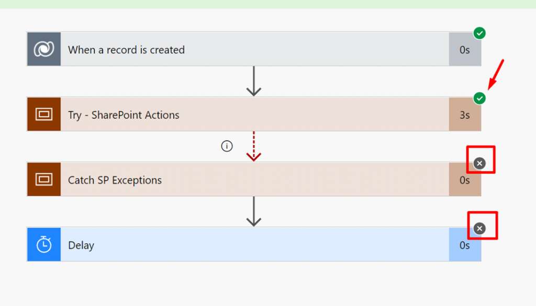This screenshot has width=536, height=306.
Task: Click the scope icon on Catch SP Exceptions
Action: [x=44, y=179]
